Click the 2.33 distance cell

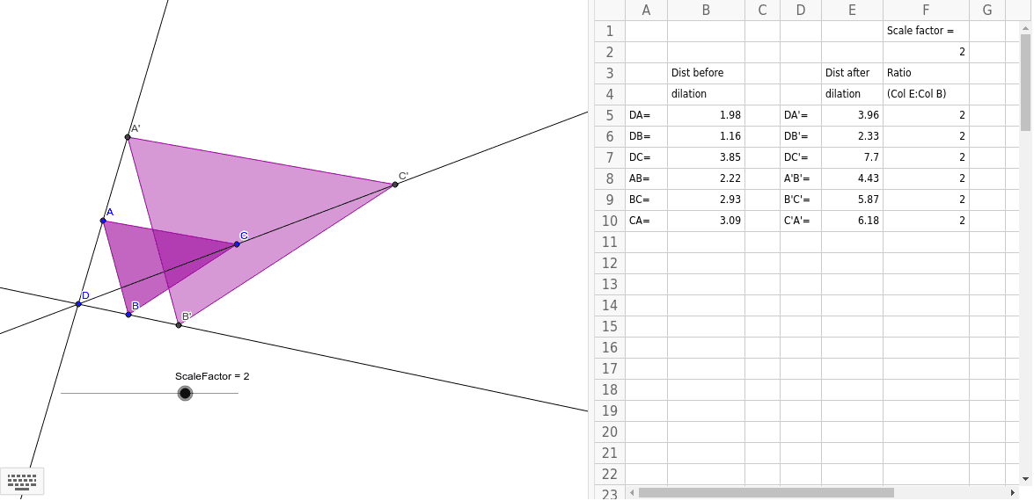point(852,136)
